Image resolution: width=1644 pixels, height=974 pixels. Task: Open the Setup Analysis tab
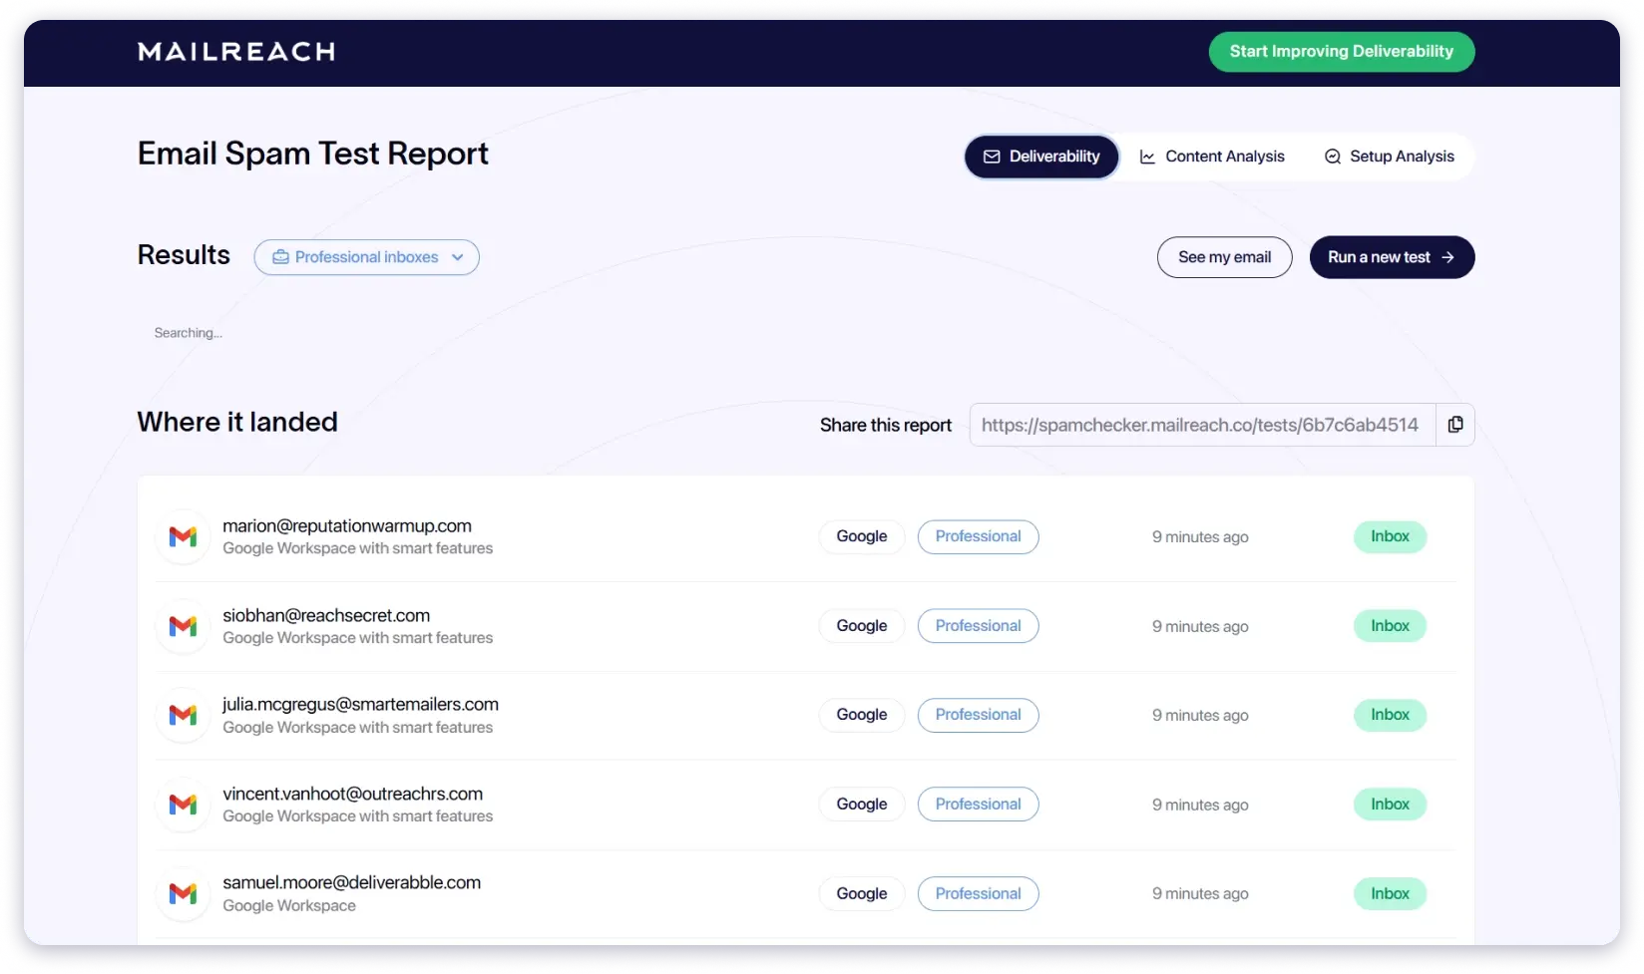pos(1389,157)
